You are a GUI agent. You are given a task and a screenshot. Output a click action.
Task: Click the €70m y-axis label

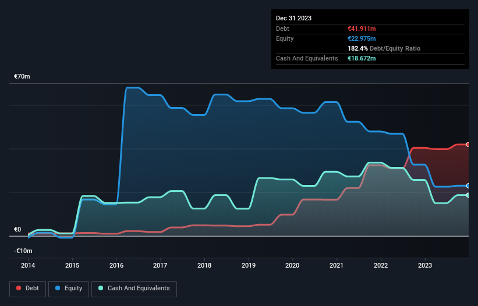click(22, 76)
